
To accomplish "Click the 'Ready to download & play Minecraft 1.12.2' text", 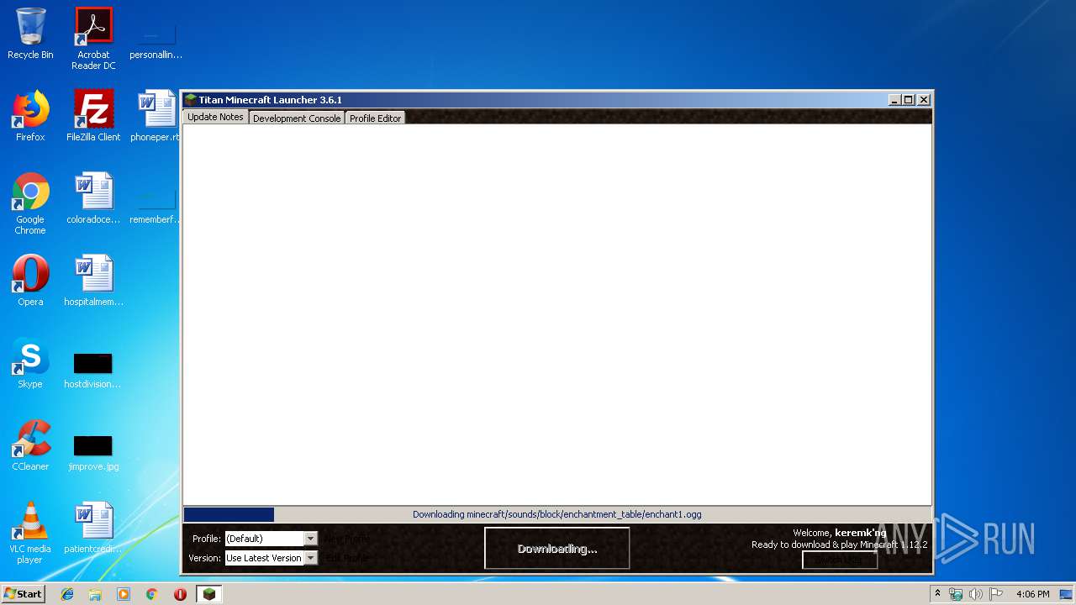I will click(x=839, y=544).
